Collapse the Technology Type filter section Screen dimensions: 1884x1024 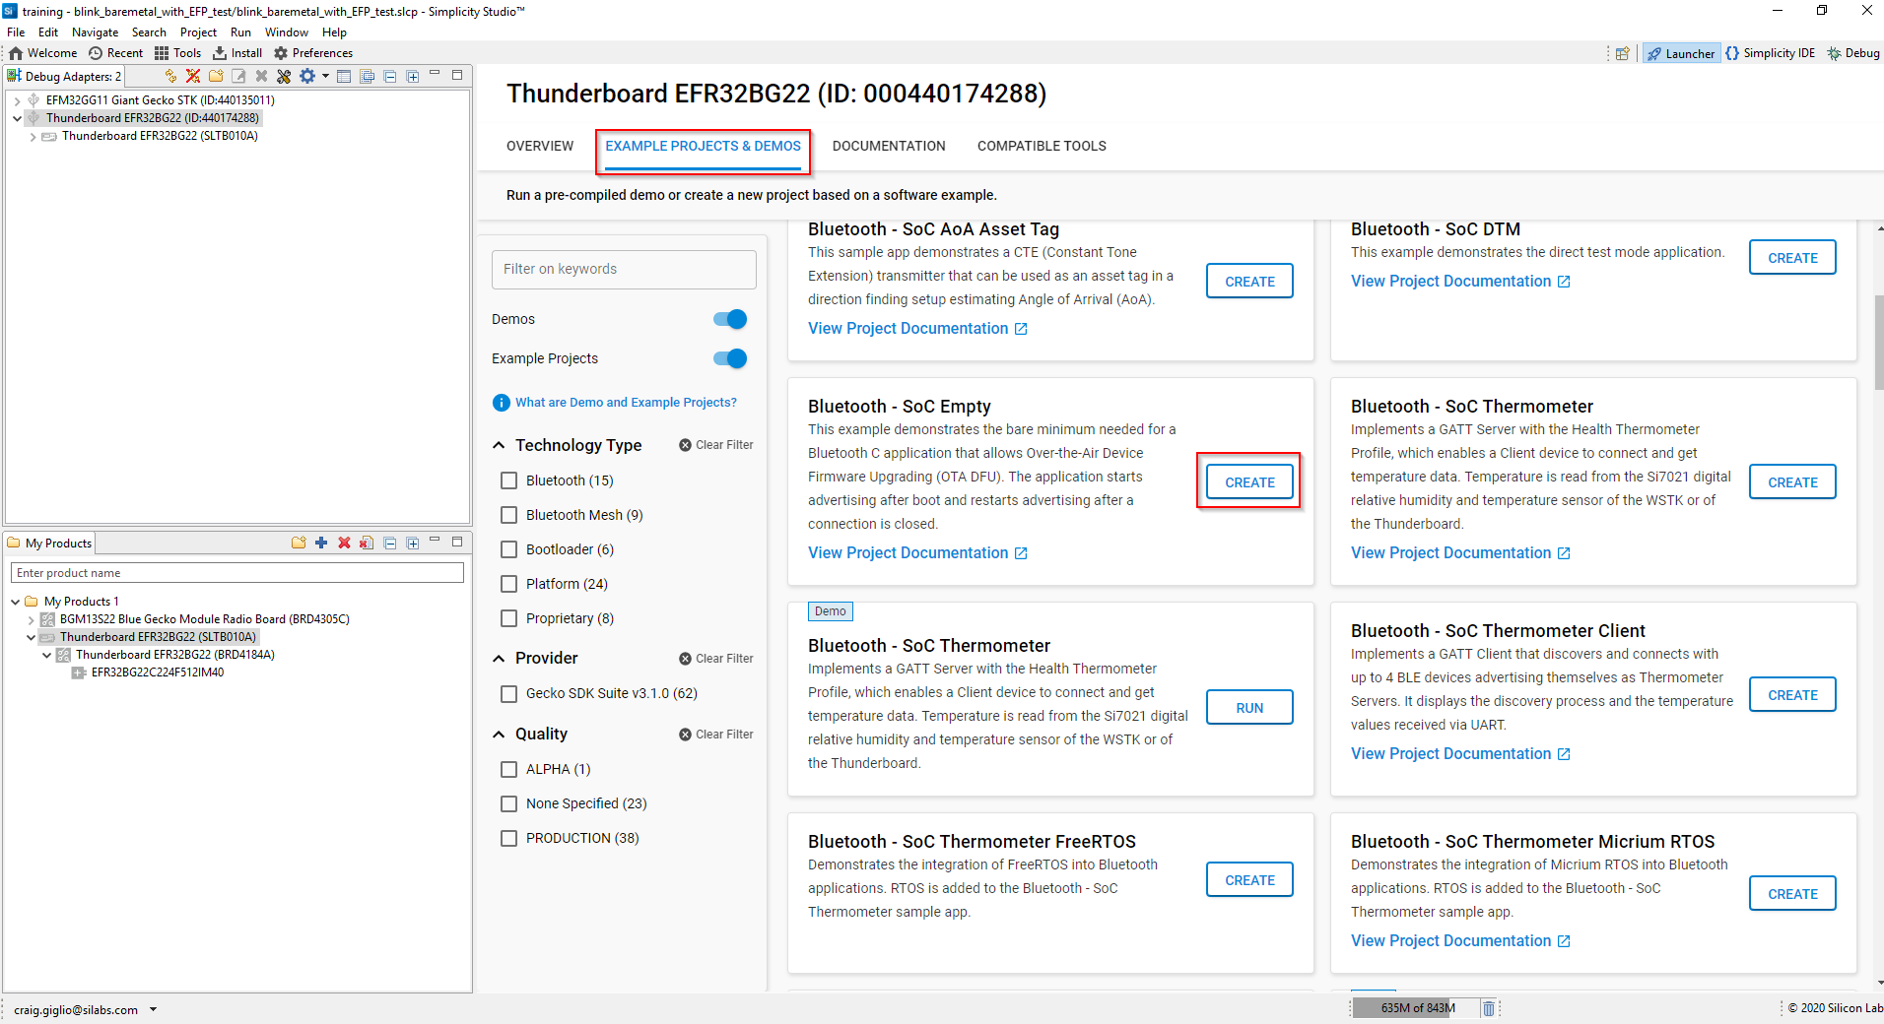499,445
